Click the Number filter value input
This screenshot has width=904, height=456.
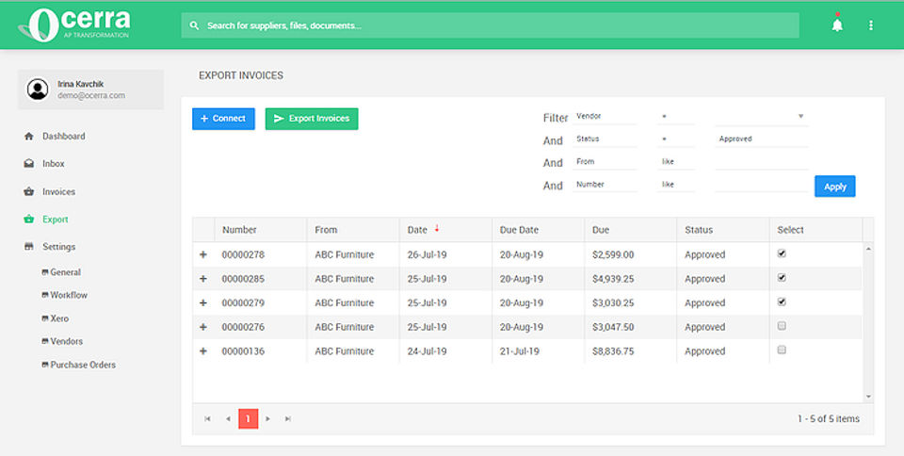762,185
